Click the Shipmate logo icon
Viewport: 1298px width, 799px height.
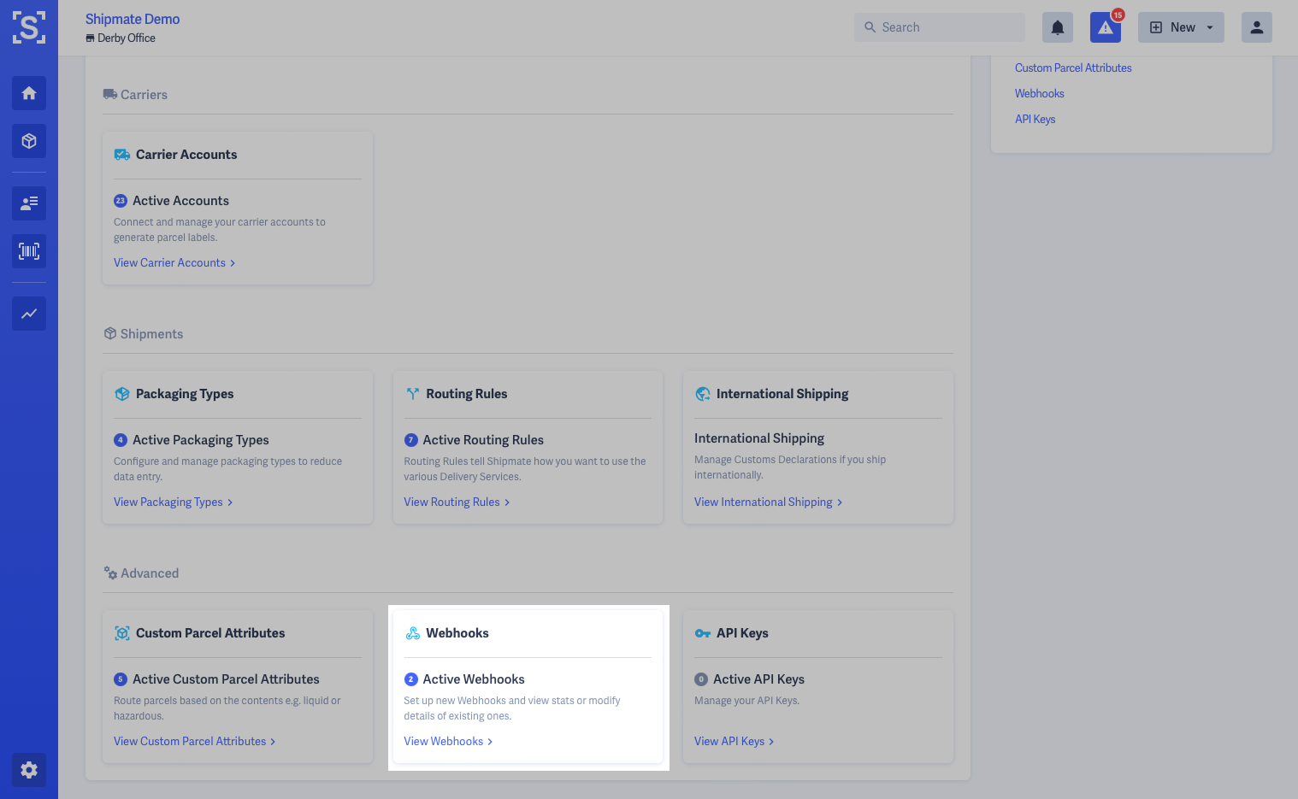(29, 27)
